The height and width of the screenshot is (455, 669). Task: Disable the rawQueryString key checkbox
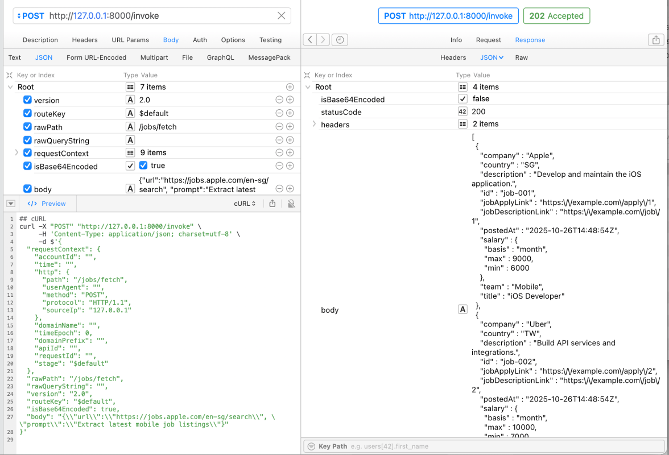[27, 140]
